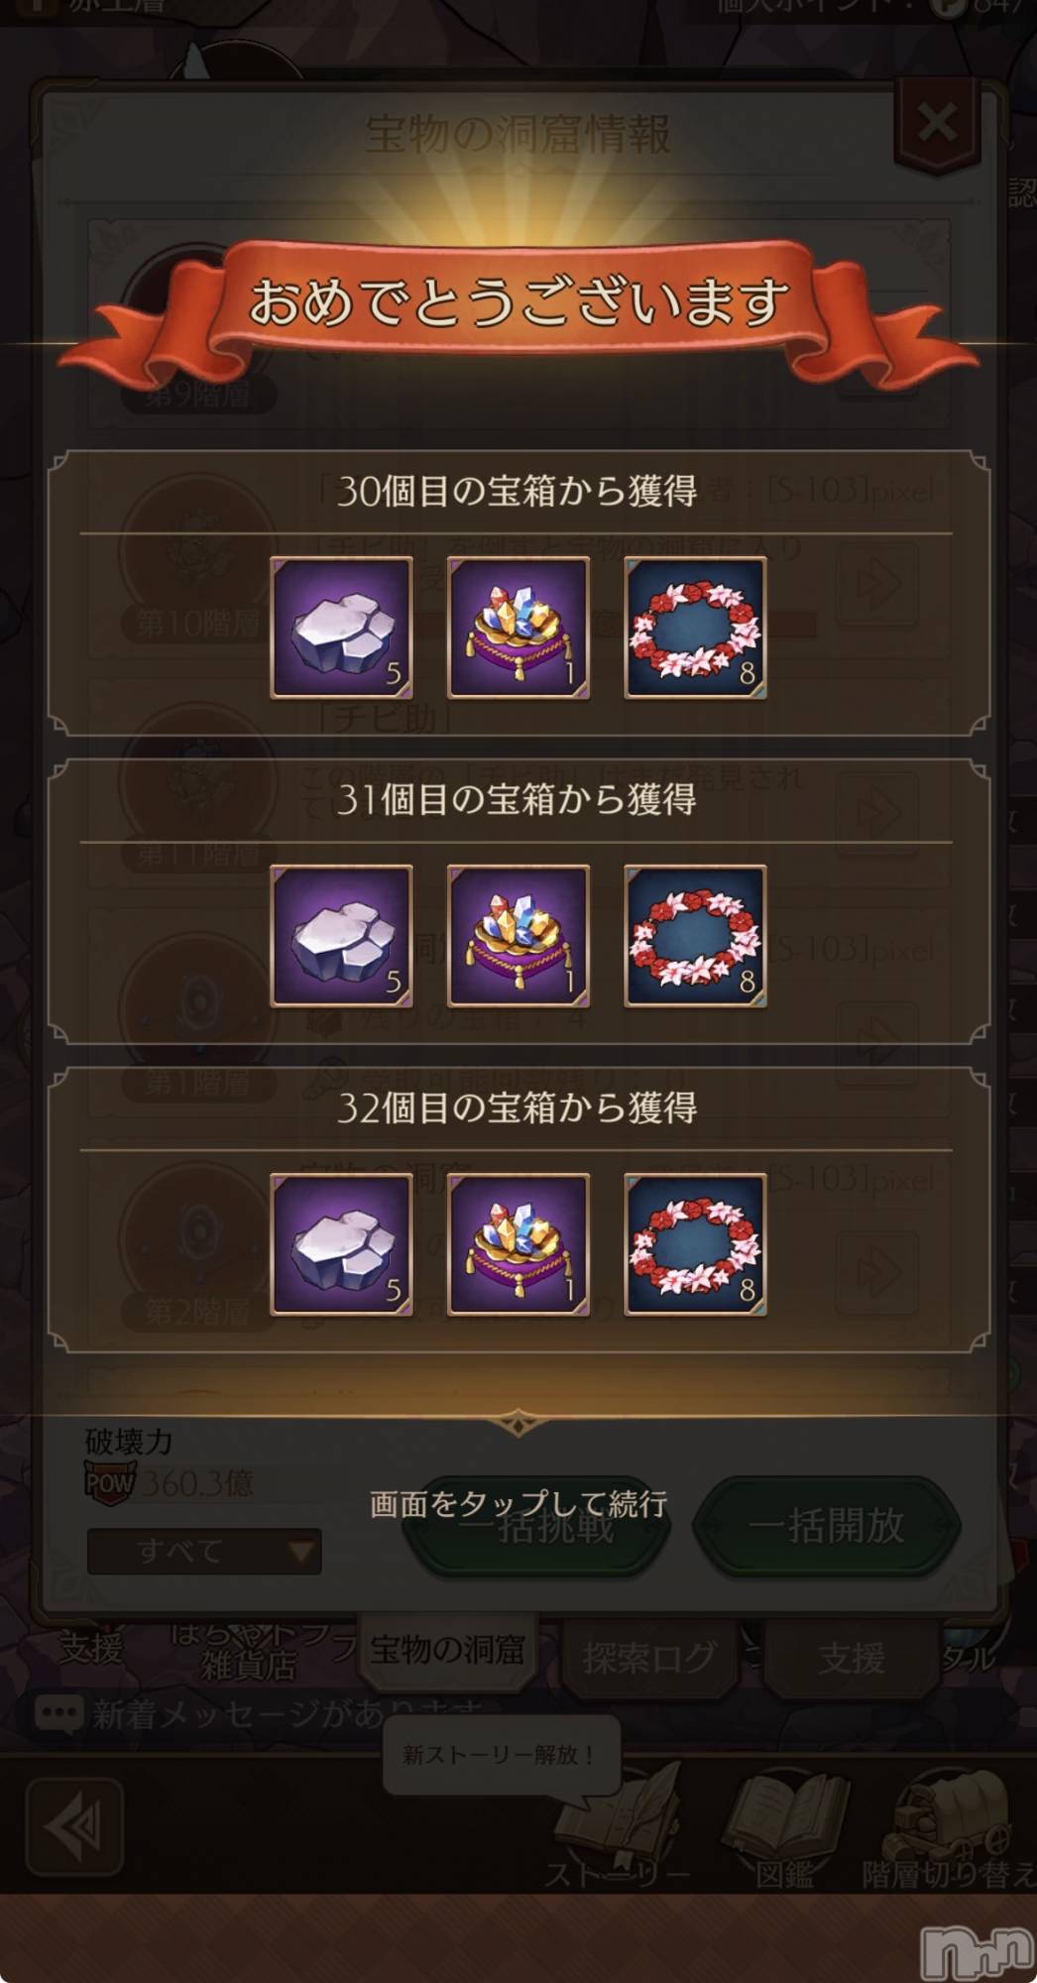
Task: Tap the double-arrow back button
Action: 74,1826
